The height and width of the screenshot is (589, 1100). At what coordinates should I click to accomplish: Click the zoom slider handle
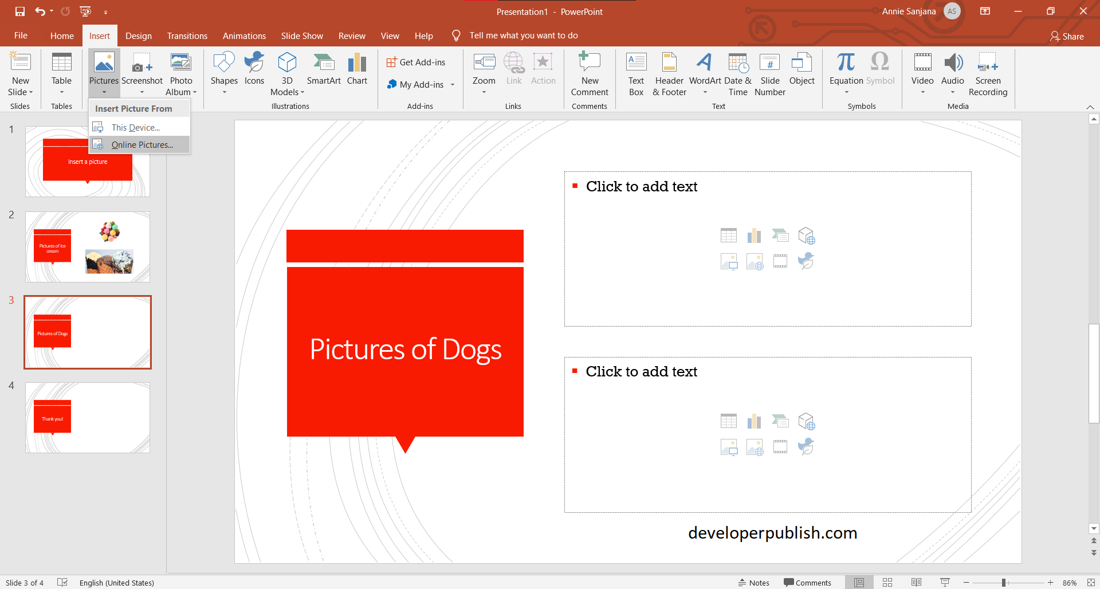click(1004, 583)
